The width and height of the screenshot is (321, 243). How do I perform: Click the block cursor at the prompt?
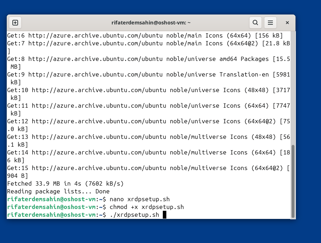165,215
